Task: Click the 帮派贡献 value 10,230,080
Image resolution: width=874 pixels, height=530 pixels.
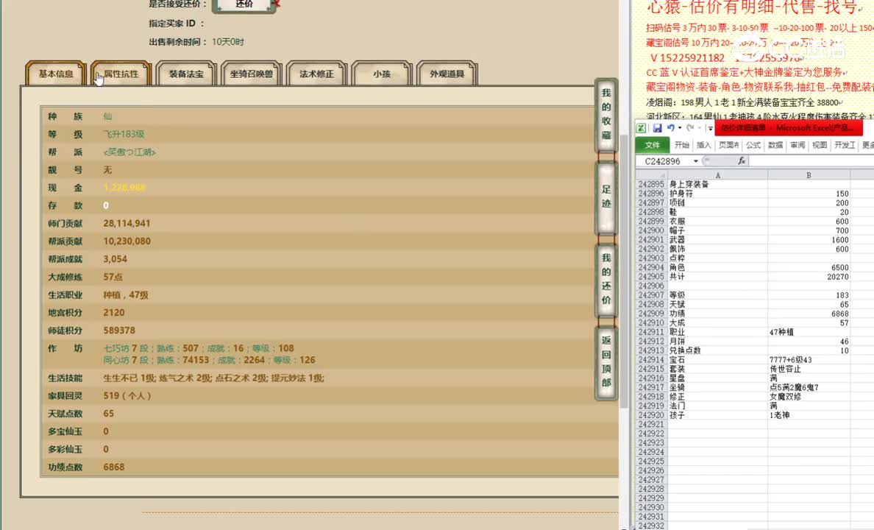Action: [x=127, y=241]
